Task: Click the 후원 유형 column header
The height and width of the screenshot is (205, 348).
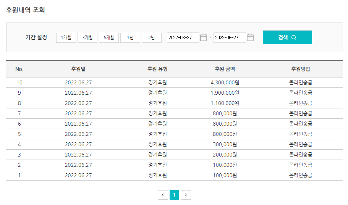Action: (158, 69)
